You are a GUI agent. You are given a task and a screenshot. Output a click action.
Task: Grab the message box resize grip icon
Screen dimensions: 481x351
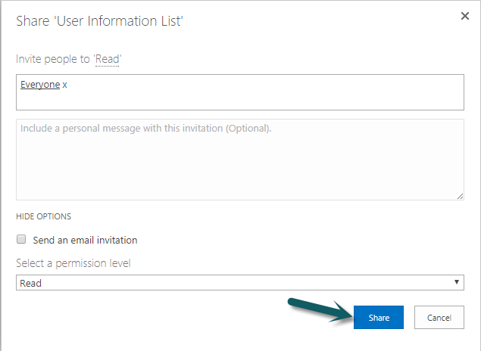[460, 197]
